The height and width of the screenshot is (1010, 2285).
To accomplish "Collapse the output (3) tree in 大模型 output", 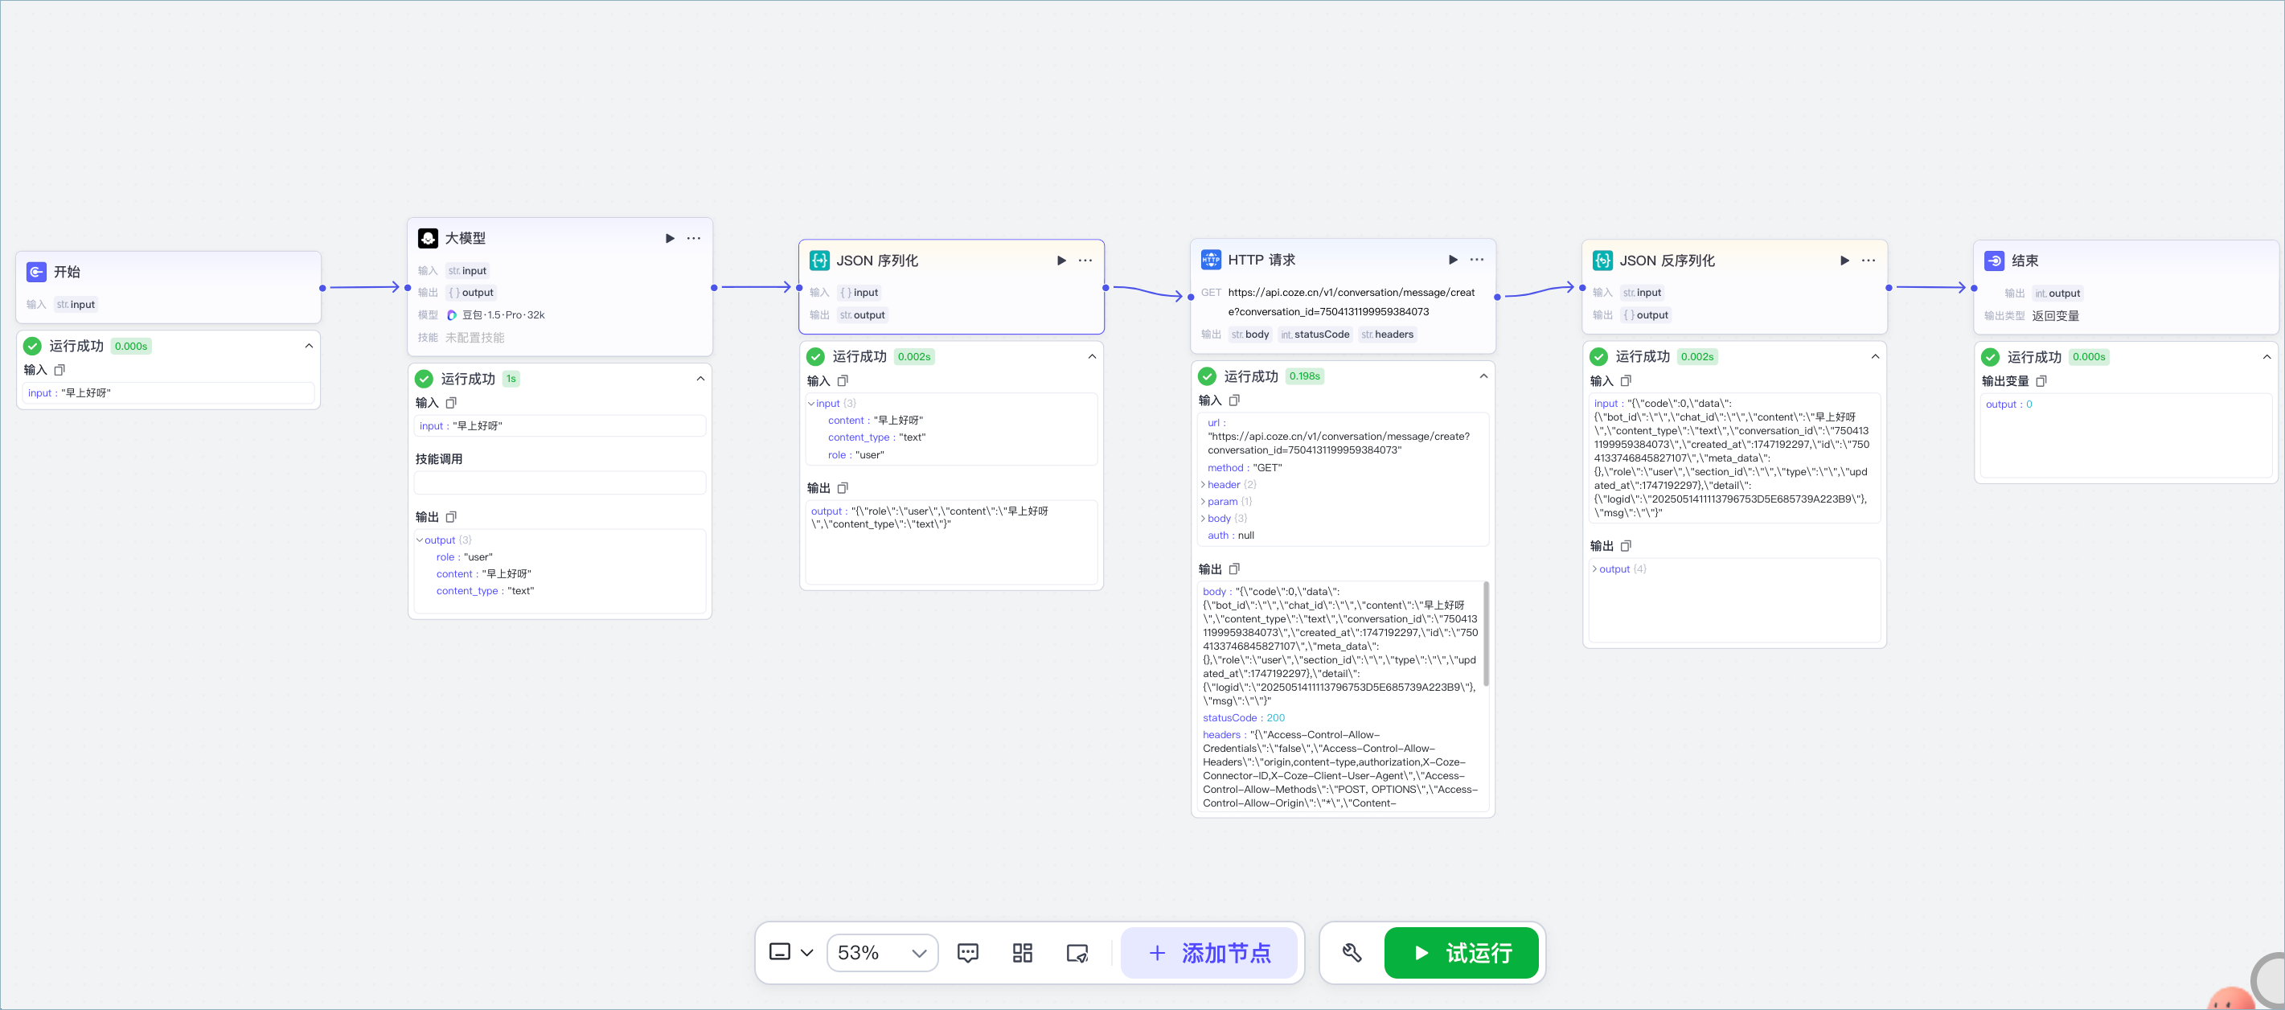I will click(420, 540).
